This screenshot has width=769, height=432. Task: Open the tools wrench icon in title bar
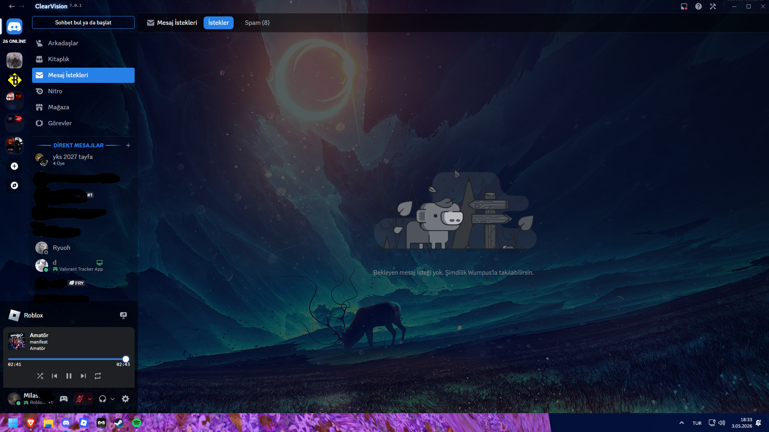click(713, 6)
